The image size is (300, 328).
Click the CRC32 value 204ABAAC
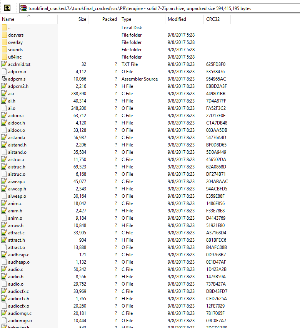click(x=217, y=182)
